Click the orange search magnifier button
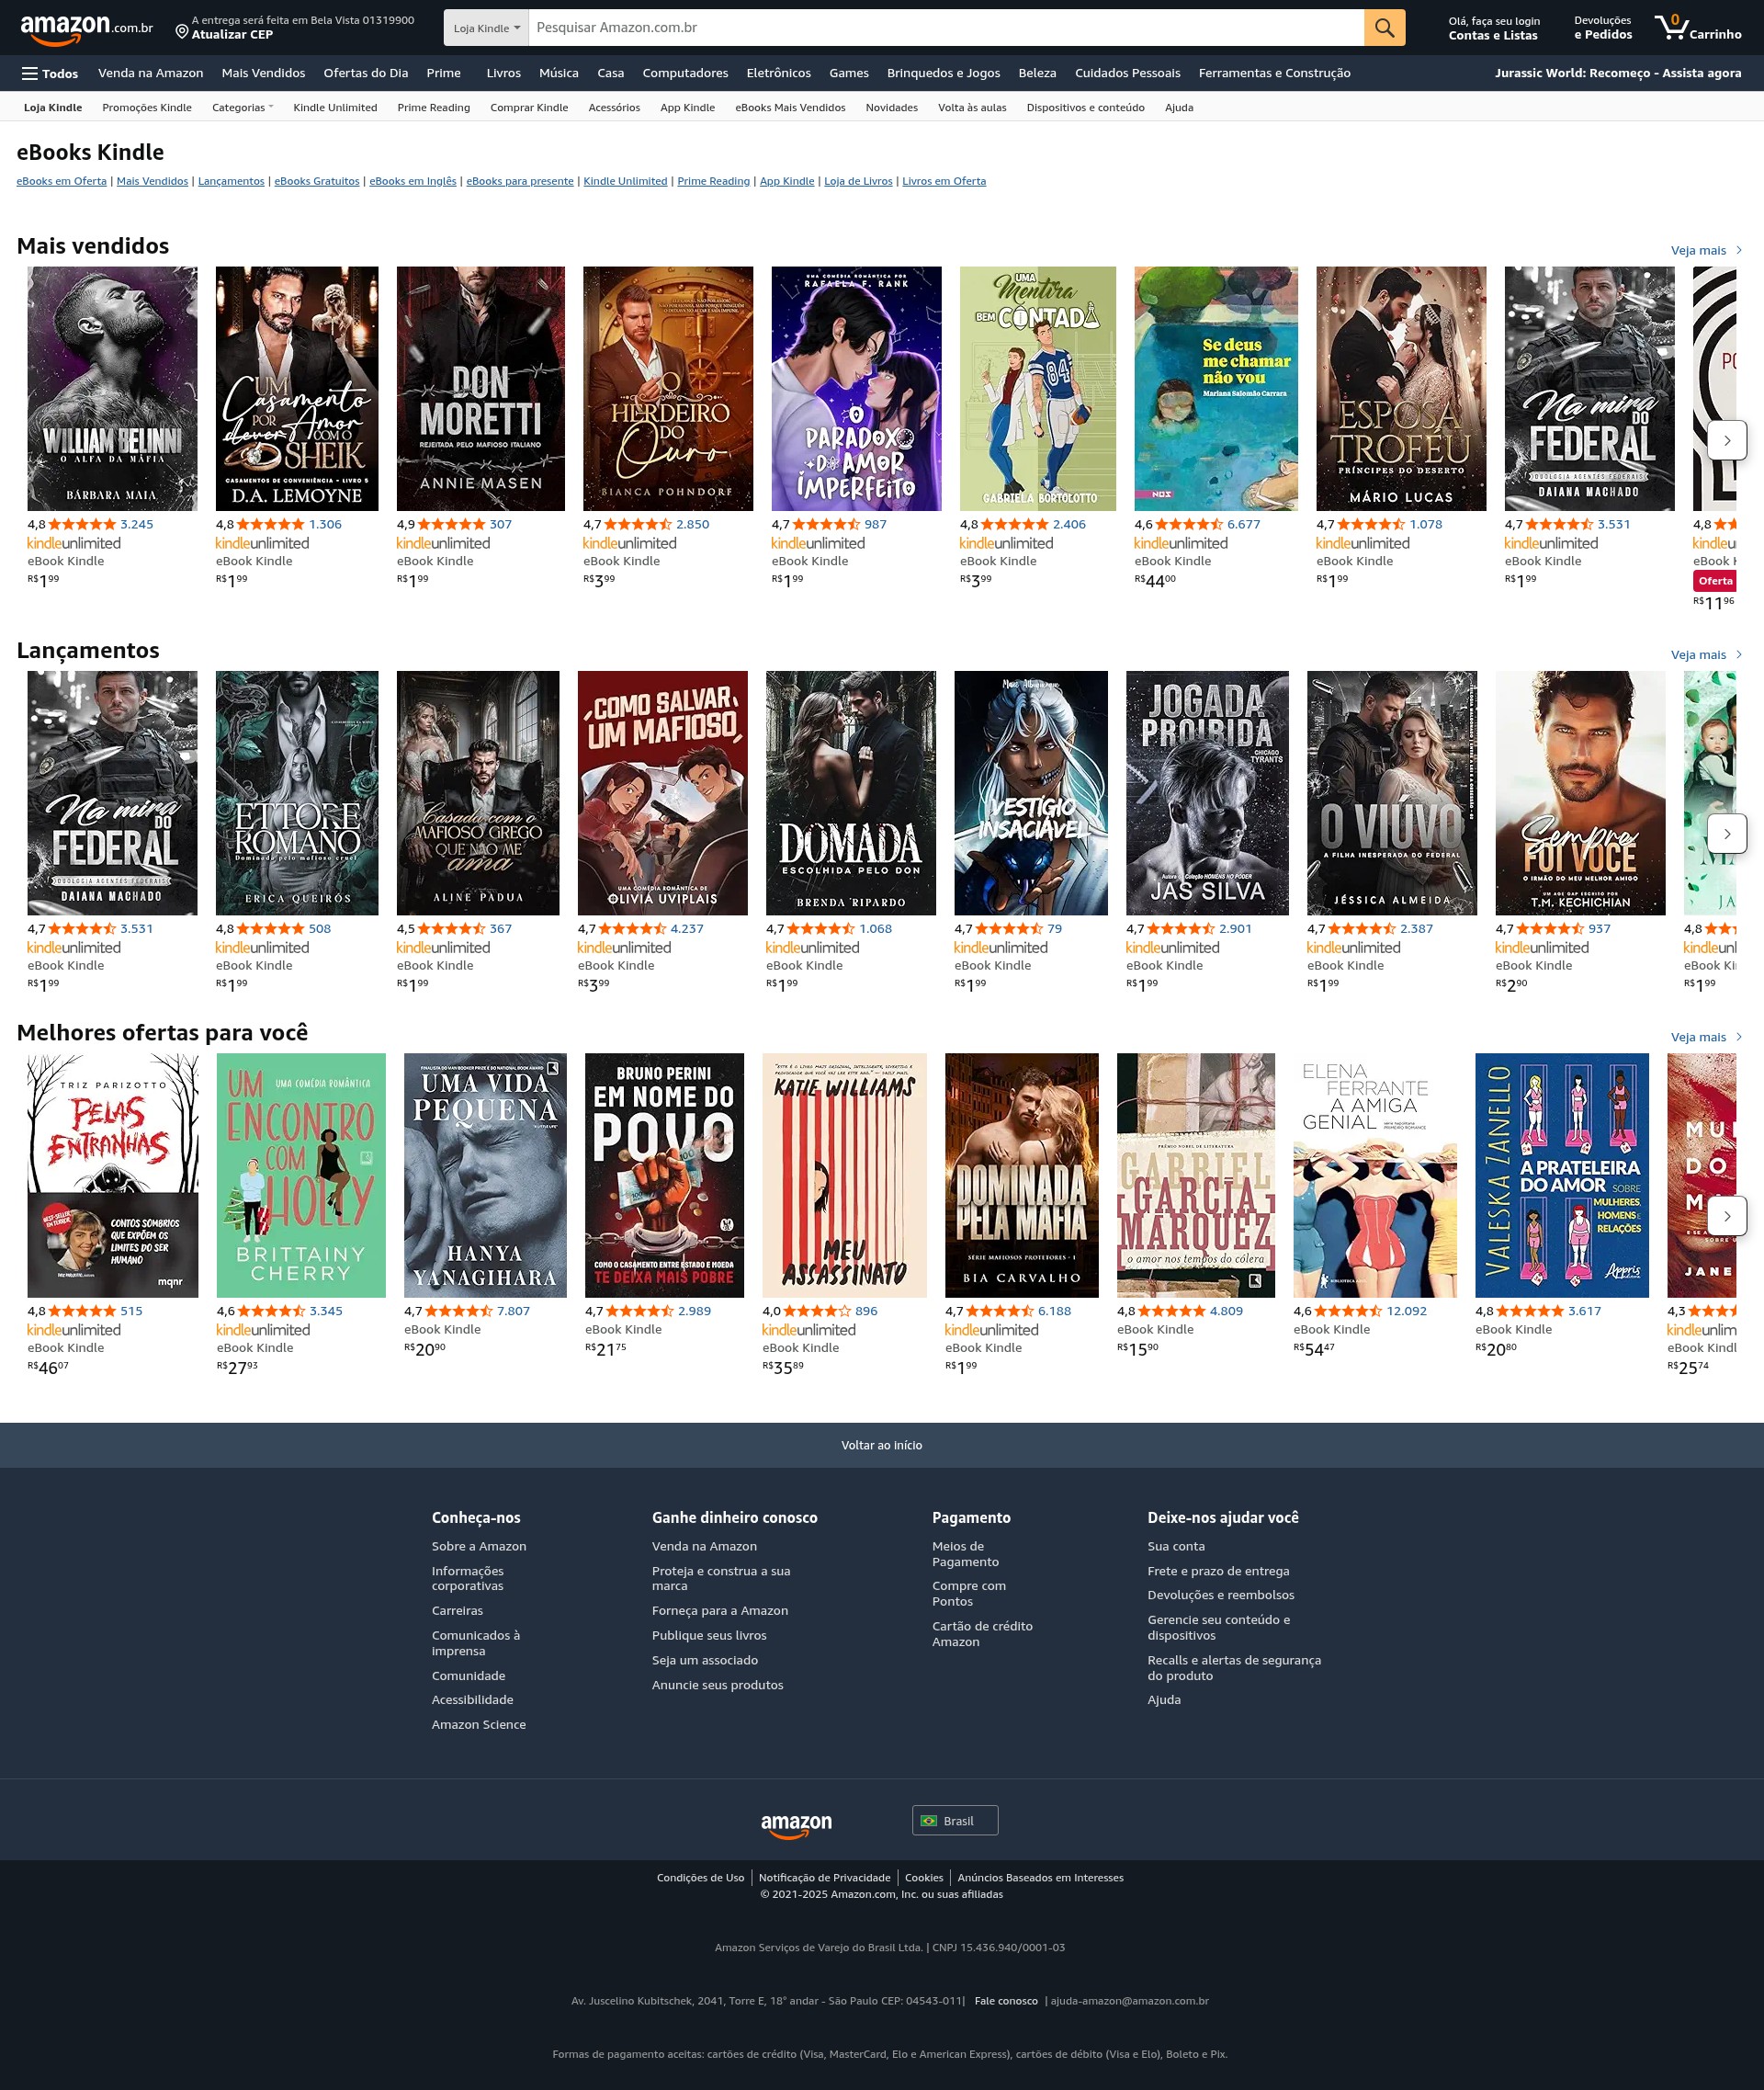The image size is (1764, 2090). [x=1384, y=28]
